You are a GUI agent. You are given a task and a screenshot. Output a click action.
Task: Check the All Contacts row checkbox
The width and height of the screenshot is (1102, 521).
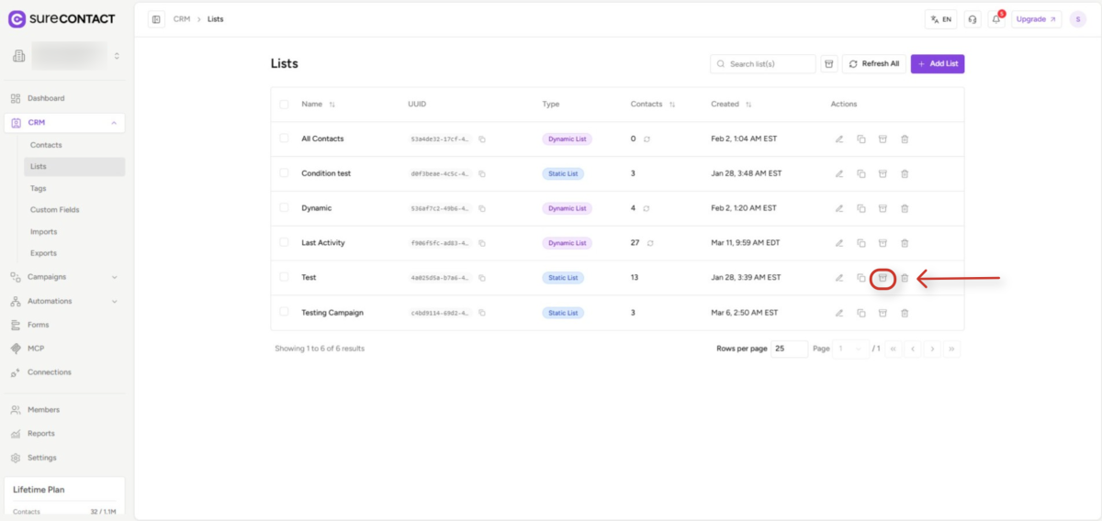(x=284, y=139)
